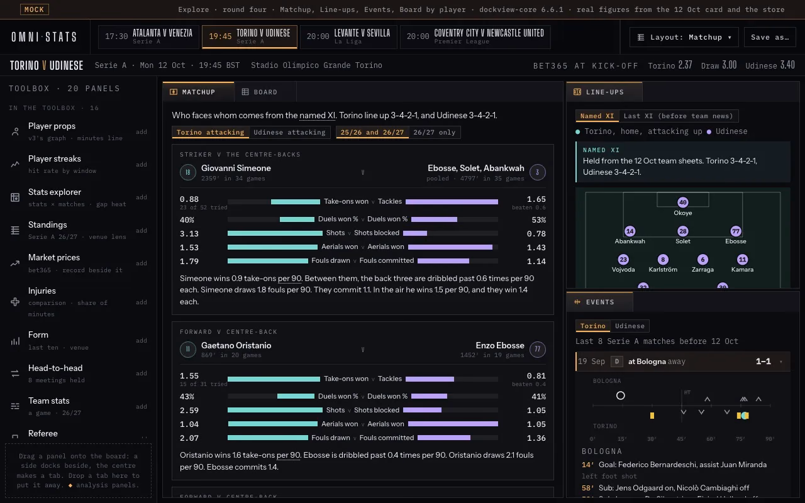Click the Events panel waveform icon
This screenshot has width=805, height=503.
click(x=577, y=302)
